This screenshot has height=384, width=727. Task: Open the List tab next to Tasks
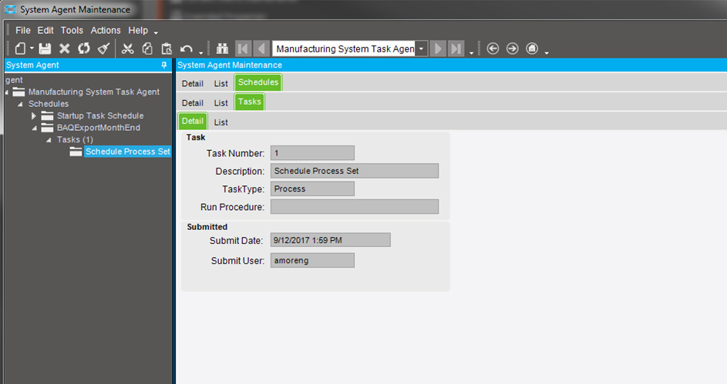220,102
